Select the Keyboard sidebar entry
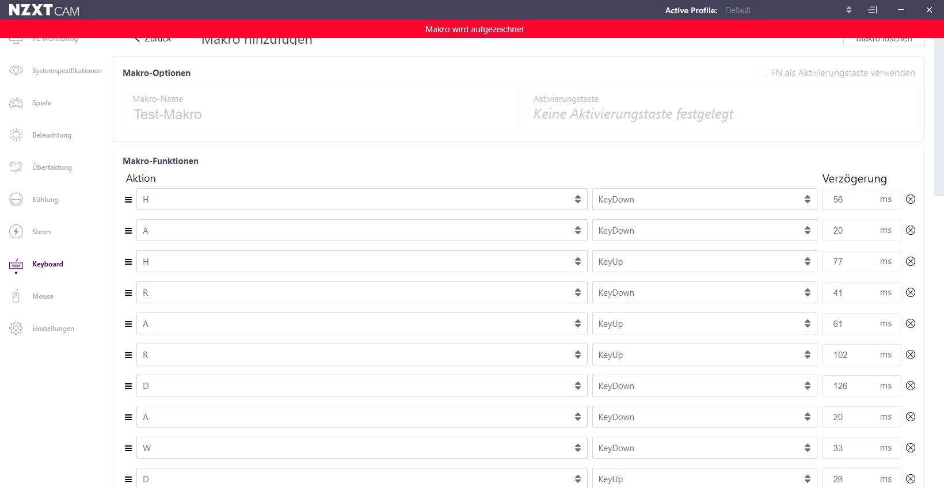This screenshot has width=944, height=488. (48, 264)
